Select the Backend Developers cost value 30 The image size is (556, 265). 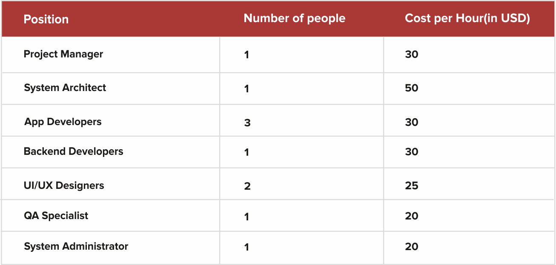click(x=412, y=152)
